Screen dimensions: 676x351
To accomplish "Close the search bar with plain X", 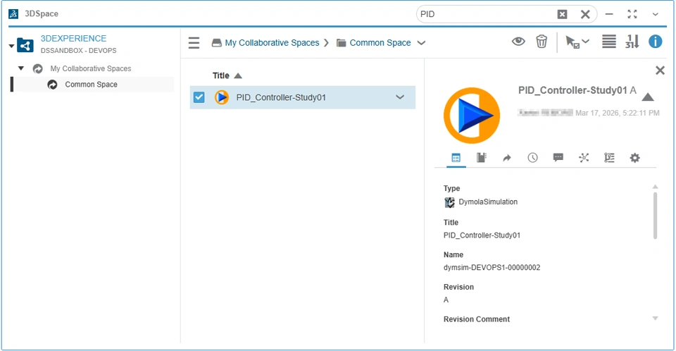I will tap(585, 14).
